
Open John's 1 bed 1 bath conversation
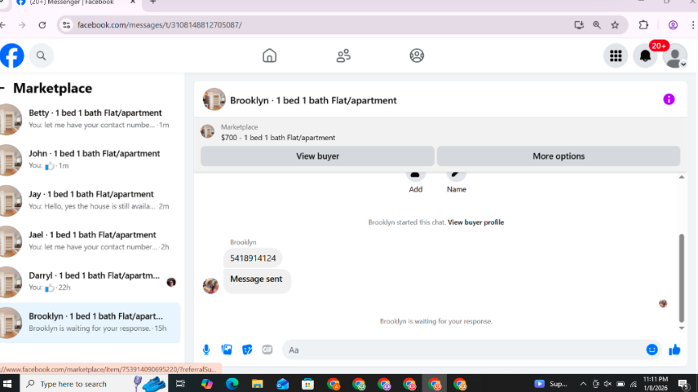(89, 159)
